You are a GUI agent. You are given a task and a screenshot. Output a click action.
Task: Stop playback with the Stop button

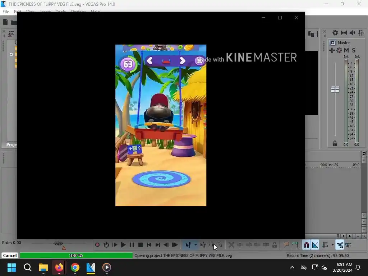141,245
